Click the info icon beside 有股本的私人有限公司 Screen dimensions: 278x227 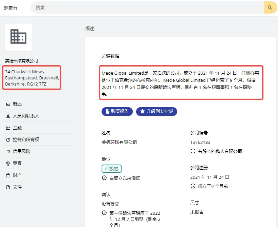coord(193,151)
